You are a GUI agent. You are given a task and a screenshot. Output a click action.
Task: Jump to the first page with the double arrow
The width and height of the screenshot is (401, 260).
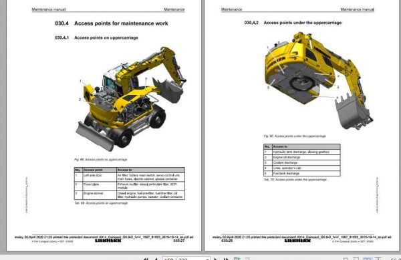click(146, 259)
